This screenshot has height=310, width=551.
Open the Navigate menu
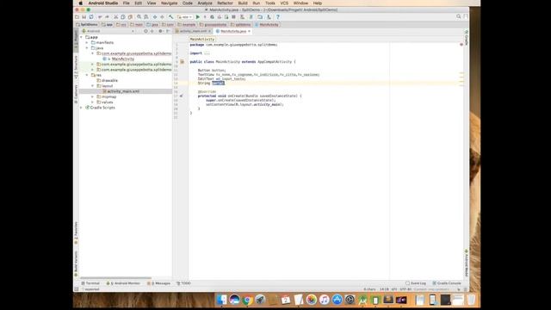[169, 3]
